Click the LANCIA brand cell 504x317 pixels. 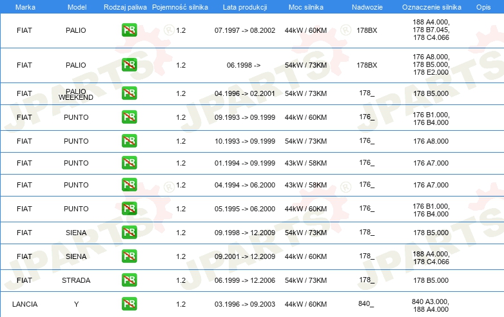click(x=24, y=304)
